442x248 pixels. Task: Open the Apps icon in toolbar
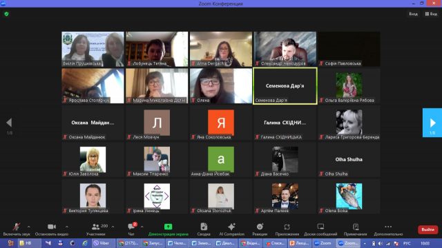click(x=287, y=227)
